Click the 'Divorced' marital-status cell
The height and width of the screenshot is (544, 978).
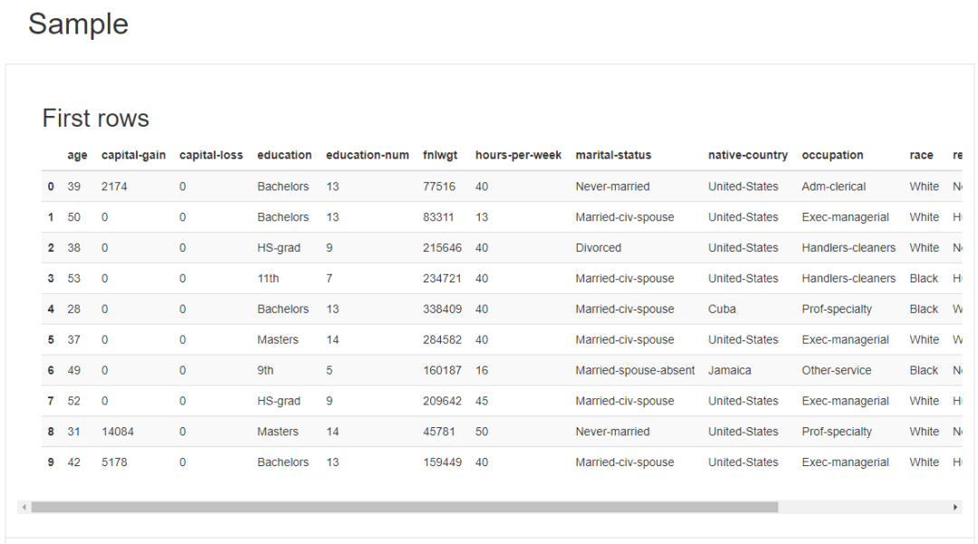(x=598, y=248)
